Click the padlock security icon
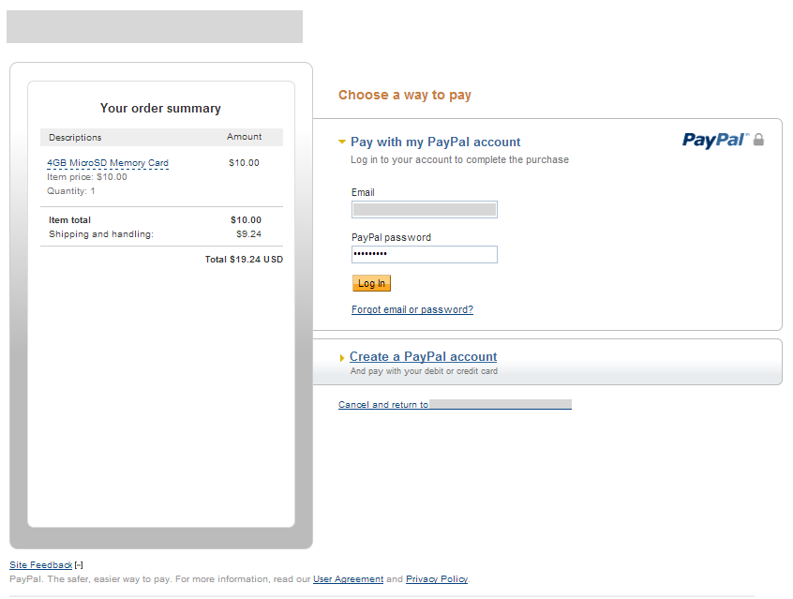The height and width of the screenshot is (599, 793). point(758,140)
